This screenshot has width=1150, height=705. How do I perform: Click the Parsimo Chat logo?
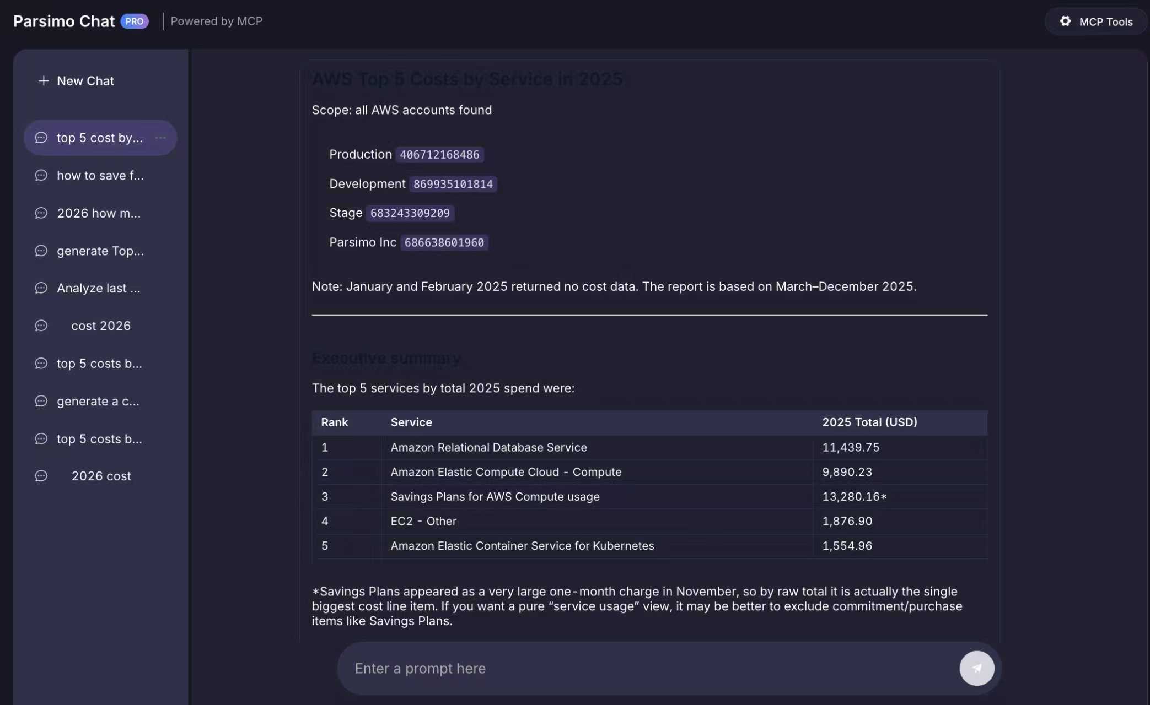(64, 21)
